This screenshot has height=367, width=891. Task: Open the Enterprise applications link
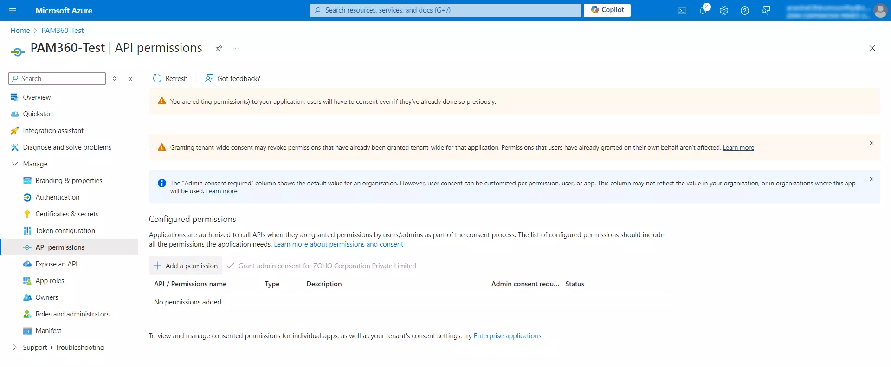pyautogui.click(x=507, y=336)
